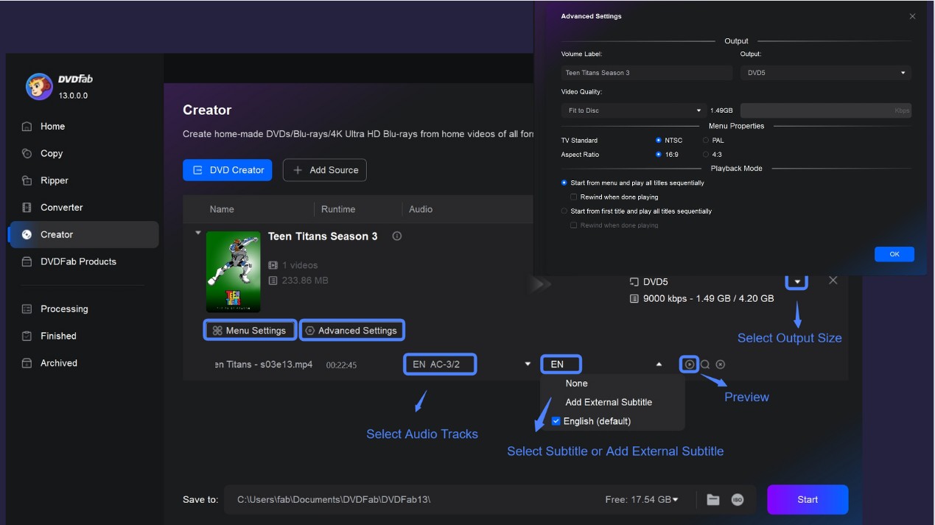Screen dimensions: 935x525
Task: Open the title zoom magnifier icon
Action: click(x=704, y=364)
